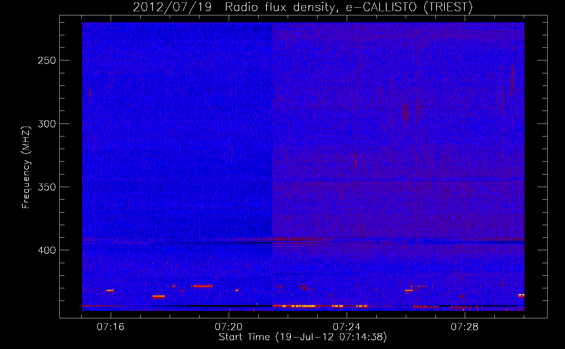Click the 07:16 time tick label
The height and width of the screenshot is (349, 565).
(111, 327)
